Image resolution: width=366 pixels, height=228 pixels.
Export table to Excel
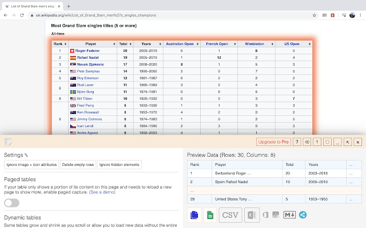point(251,215)
